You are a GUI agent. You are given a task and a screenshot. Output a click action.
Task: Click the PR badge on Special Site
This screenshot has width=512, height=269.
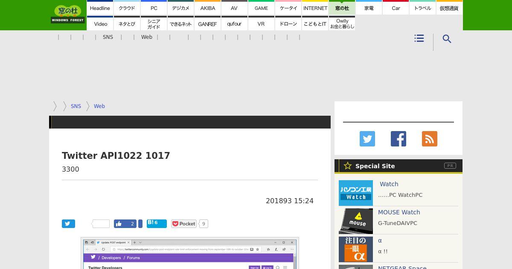click(450, 166)
